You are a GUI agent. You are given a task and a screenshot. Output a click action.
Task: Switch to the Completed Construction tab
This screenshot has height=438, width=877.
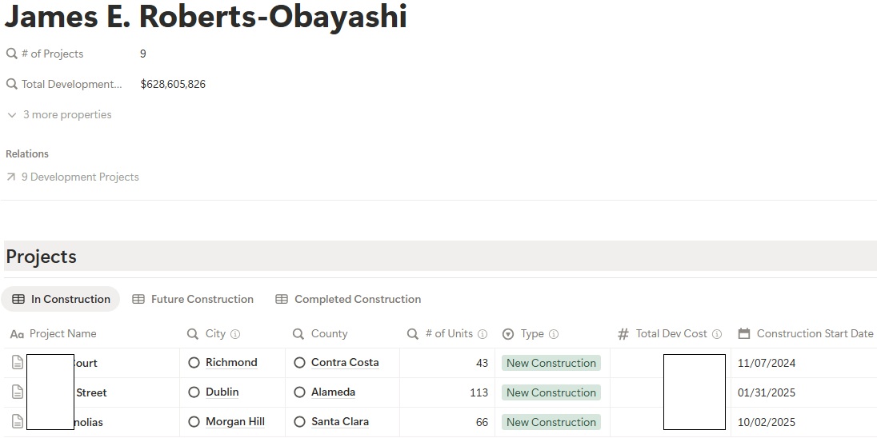coord(348,299)
